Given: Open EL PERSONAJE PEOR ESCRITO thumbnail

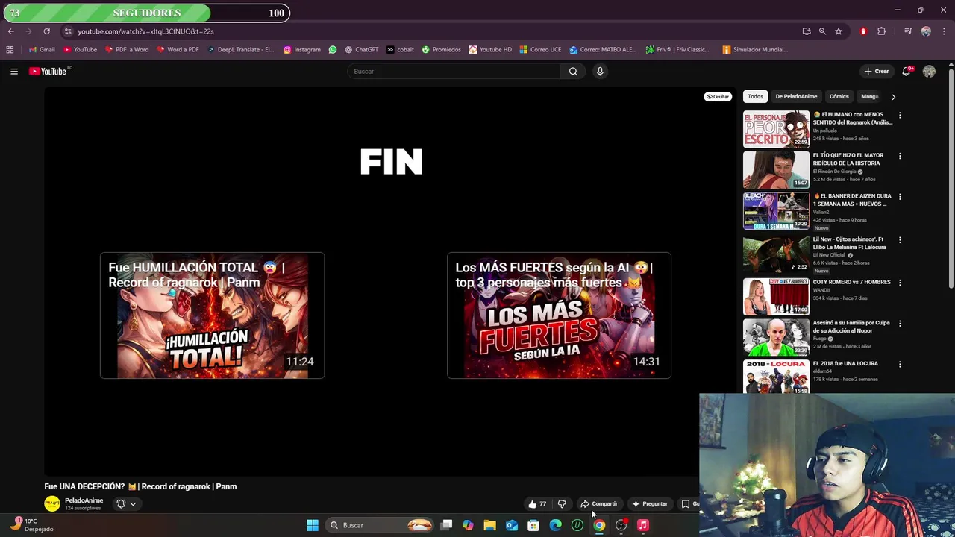Looking at the screenshot, I should [776, 128].
